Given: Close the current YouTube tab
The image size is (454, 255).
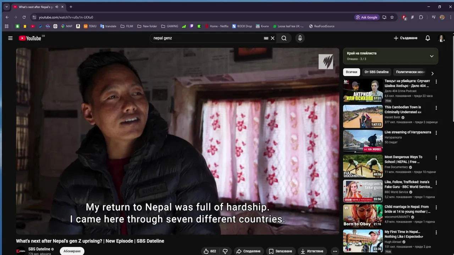Looking at the screenshot, I should [62, 7].
